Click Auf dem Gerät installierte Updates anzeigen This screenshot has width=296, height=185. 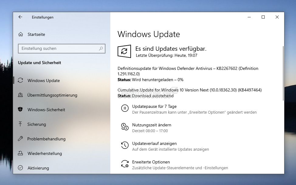(x=170, y=149)
